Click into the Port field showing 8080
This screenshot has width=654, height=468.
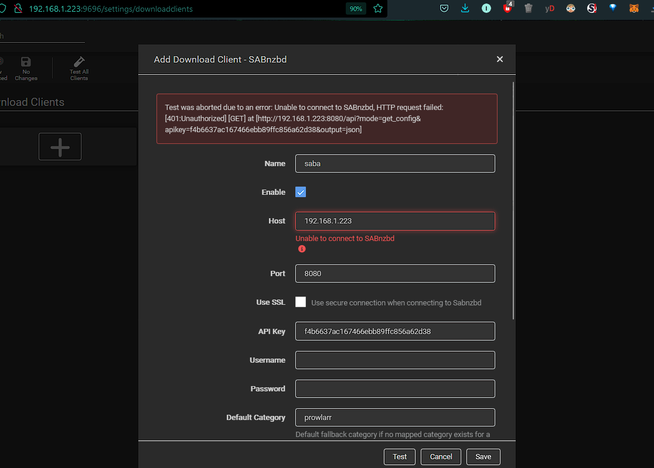(x=395, y=274)
